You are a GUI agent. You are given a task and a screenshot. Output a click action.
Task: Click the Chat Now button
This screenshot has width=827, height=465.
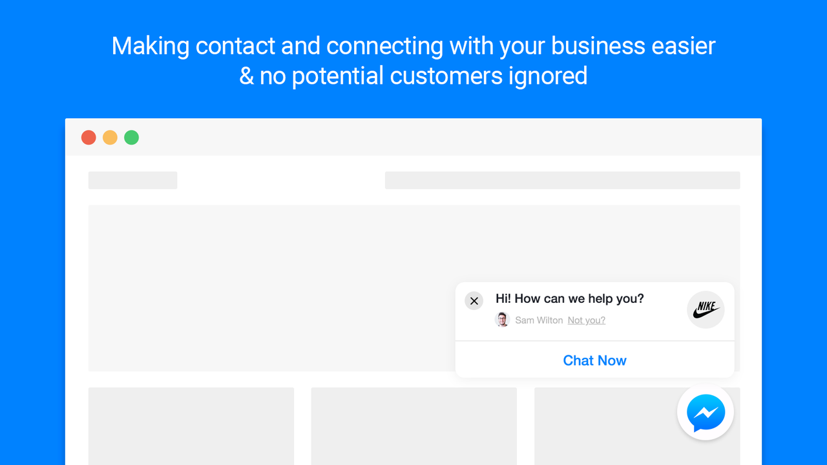coord(594,360)
